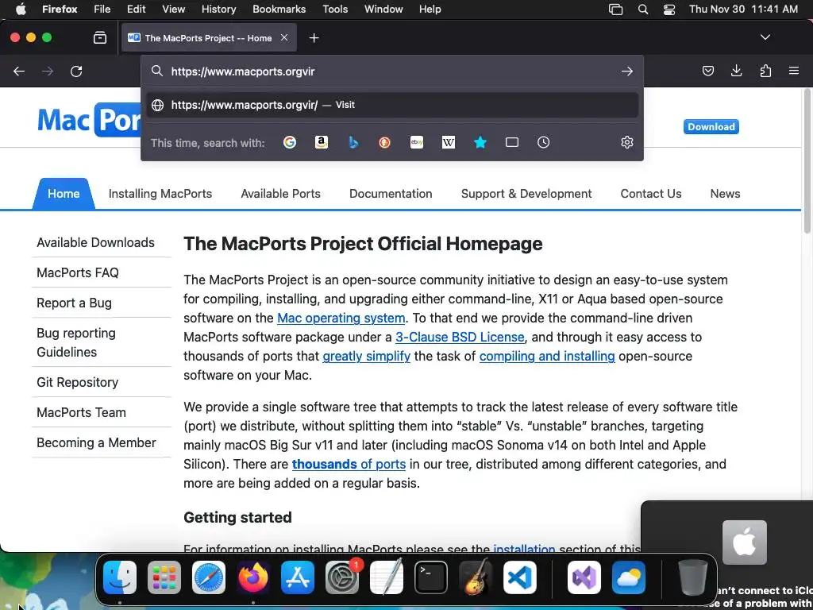Screen dimensions: 813x610
Task: Open Visual Studio Code from Dock
Action: click(520, 577)
